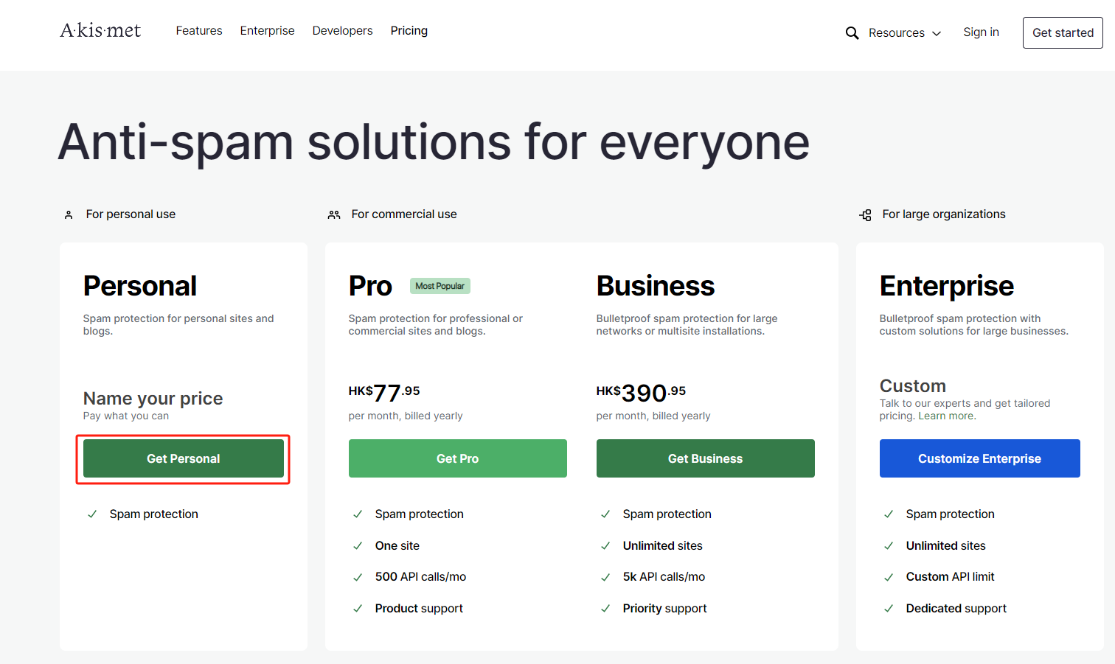1115x664 pixels.
Task: Click the personal use person icon
Action: coord(69,214)
